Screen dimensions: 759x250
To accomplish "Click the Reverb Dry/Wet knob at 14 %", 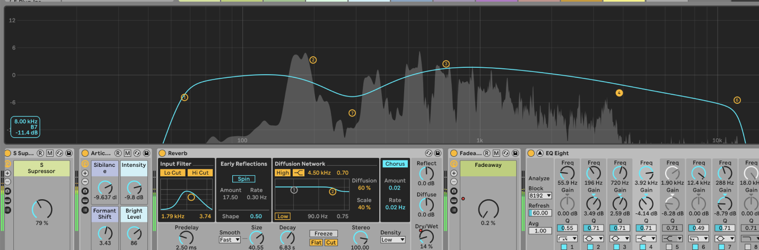I will (426, 236).
